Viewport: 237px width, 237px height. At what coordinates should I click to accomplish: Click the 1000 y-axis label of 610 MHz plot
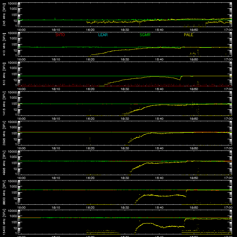point(13,68)
